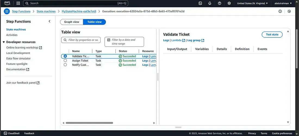Open the MyStateMachine-eat9e7ot8 breadcrumb link
Screen dimensions: 299x136
point(79,11)
